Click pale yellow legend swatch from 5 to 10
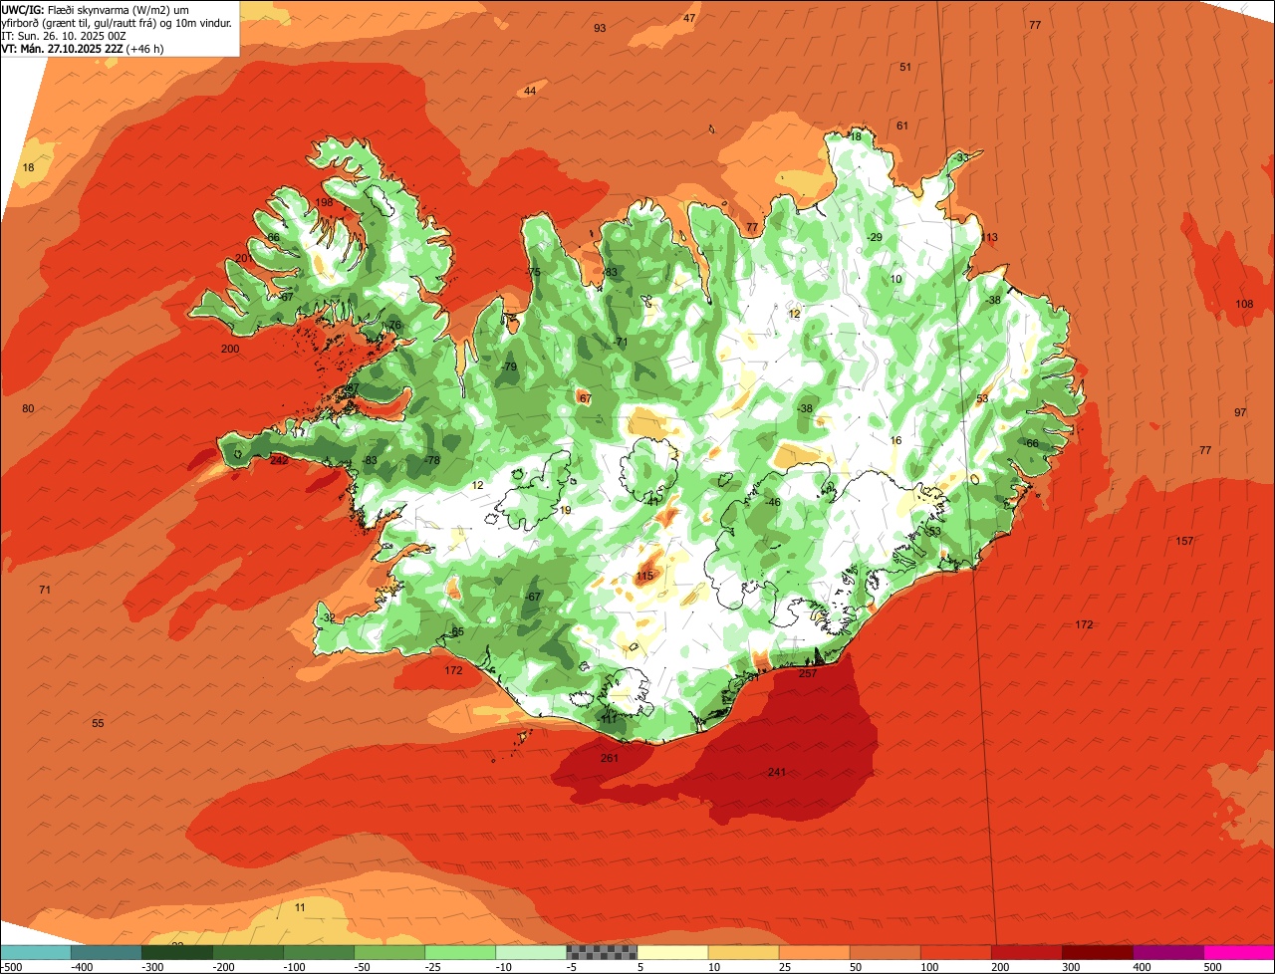 (x=672, y=952)
